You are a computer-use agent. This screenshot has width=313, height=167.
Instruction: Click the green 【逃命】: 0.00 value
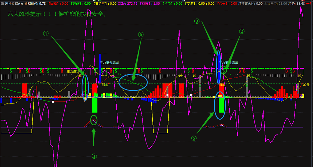point(81,4)
